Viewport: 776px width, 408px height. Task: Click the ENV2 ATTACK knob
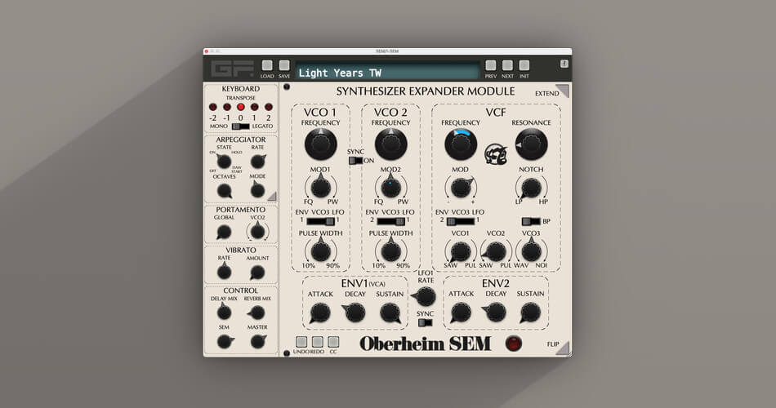[x=460, y=313]
